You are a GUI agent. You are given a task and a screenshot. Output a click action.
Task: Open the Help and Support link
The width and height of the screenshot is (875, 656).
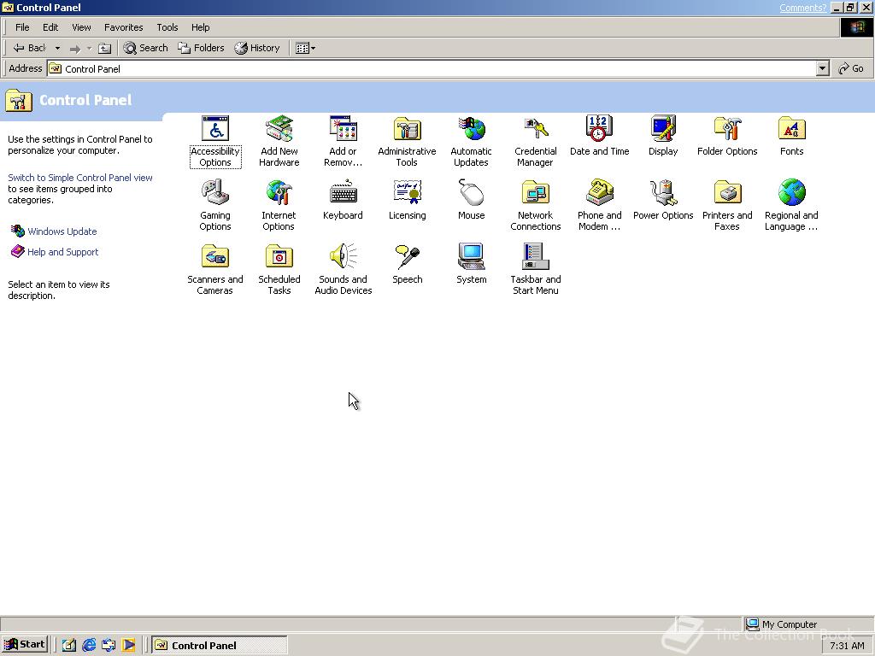(62, 252)
